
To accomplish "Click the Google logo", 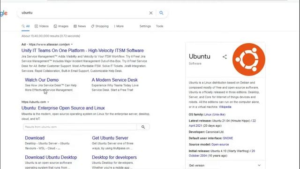I will click(x=4, y=13).
